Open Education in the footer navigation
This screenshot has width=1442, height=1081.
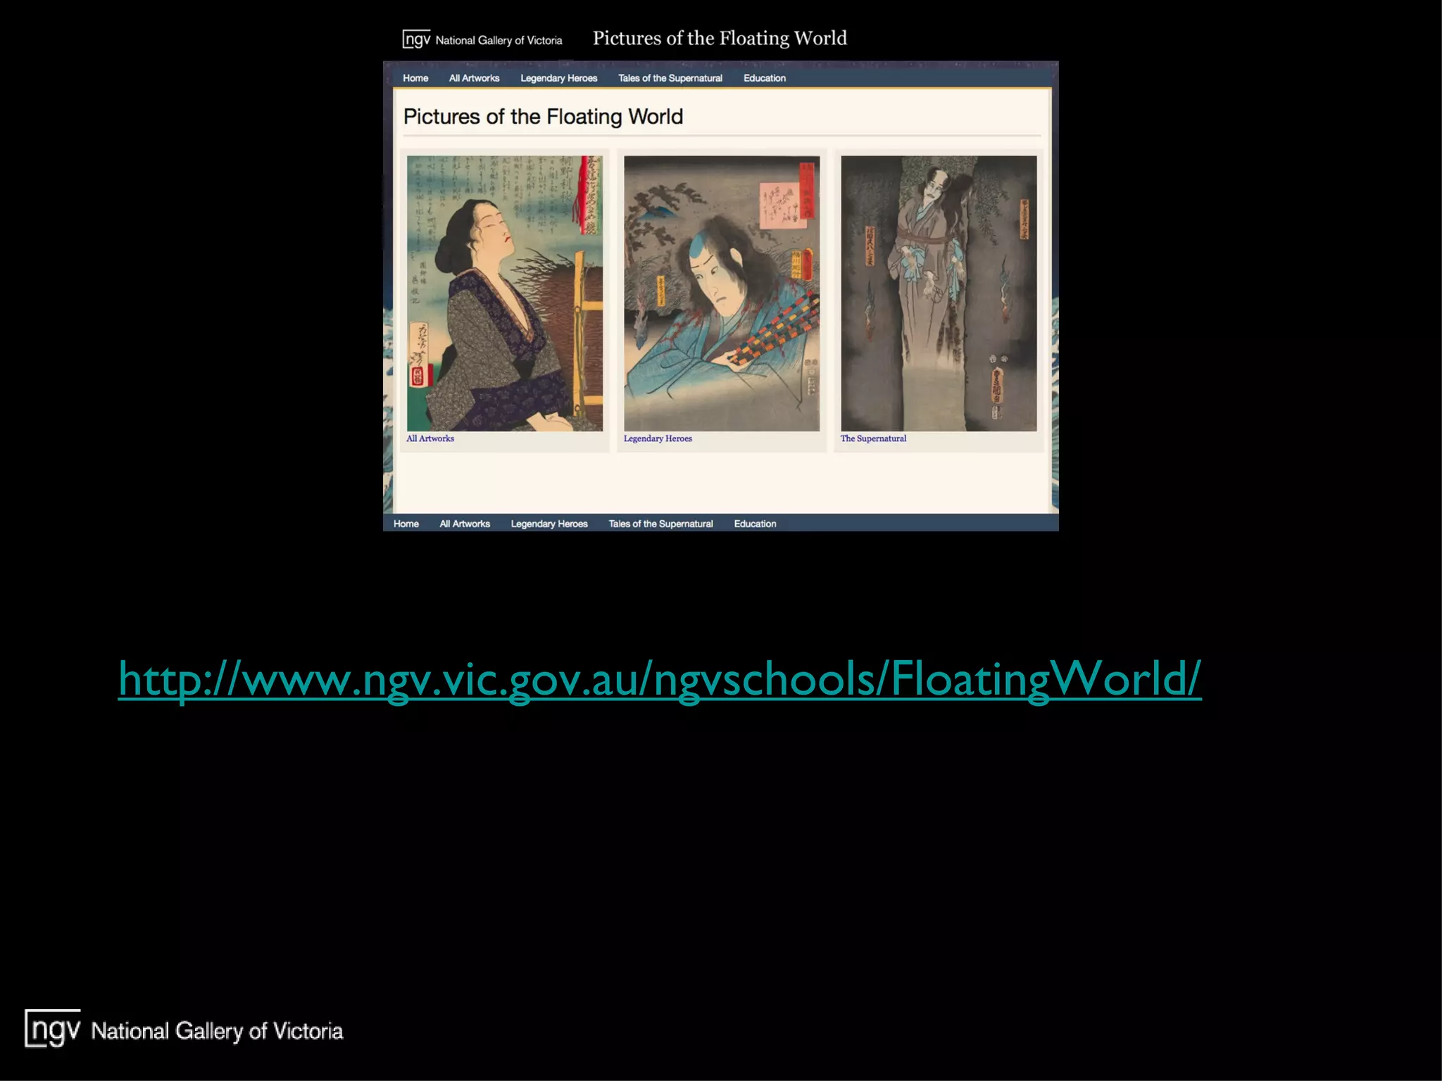pyautogui.click(x=755, y=524)
